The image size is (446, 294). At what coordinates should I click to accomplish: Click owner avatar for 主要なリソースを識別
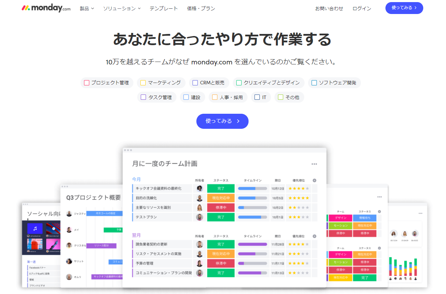click(x=200, y=208)
